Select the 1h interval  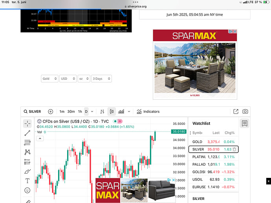[x=80, y=112]
